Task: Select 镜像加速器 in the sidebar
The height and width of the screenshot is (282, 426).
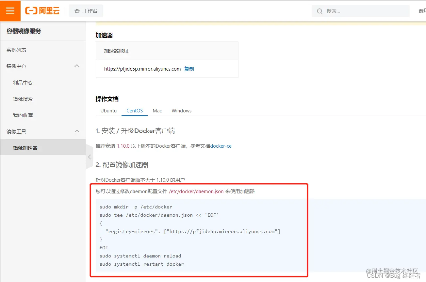Action: (x=43, y=148)
